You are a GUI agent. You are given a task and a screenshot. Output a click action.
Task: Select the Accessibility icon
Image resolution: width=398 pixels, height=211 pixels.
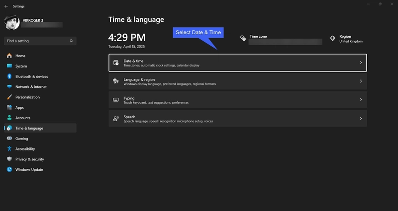(x=9, y=149)
